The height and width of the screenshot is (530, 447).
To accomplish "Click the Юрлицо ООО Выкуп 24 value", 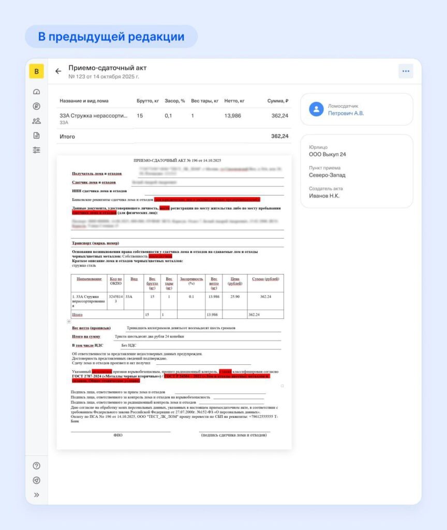I will click(x=327, y=155).
